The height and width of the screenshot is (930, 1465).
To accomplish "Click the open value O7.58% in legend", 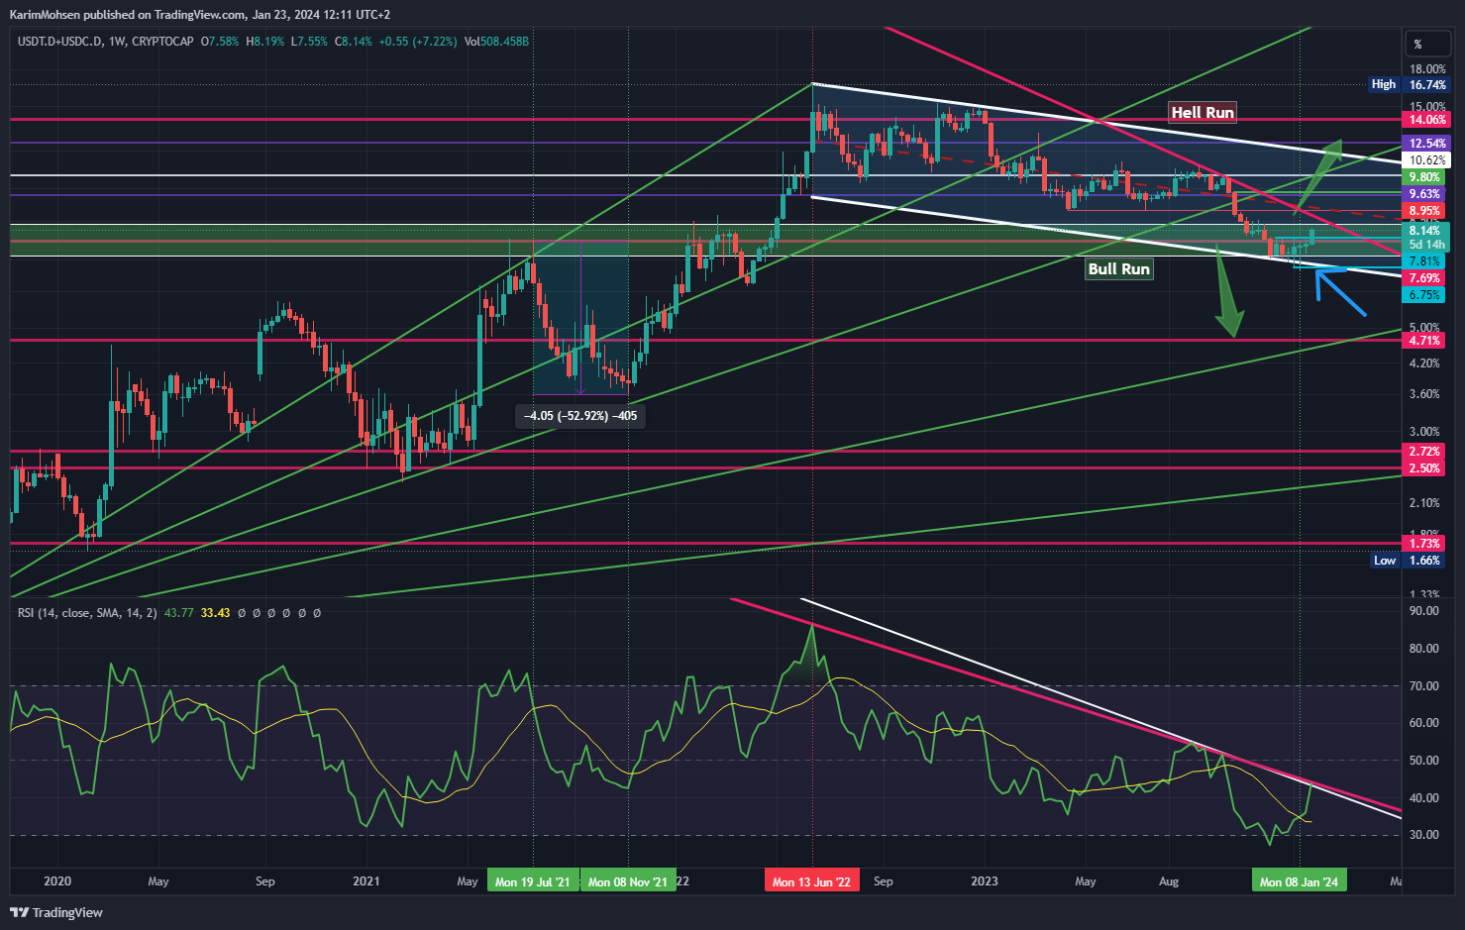I will 219,42.
